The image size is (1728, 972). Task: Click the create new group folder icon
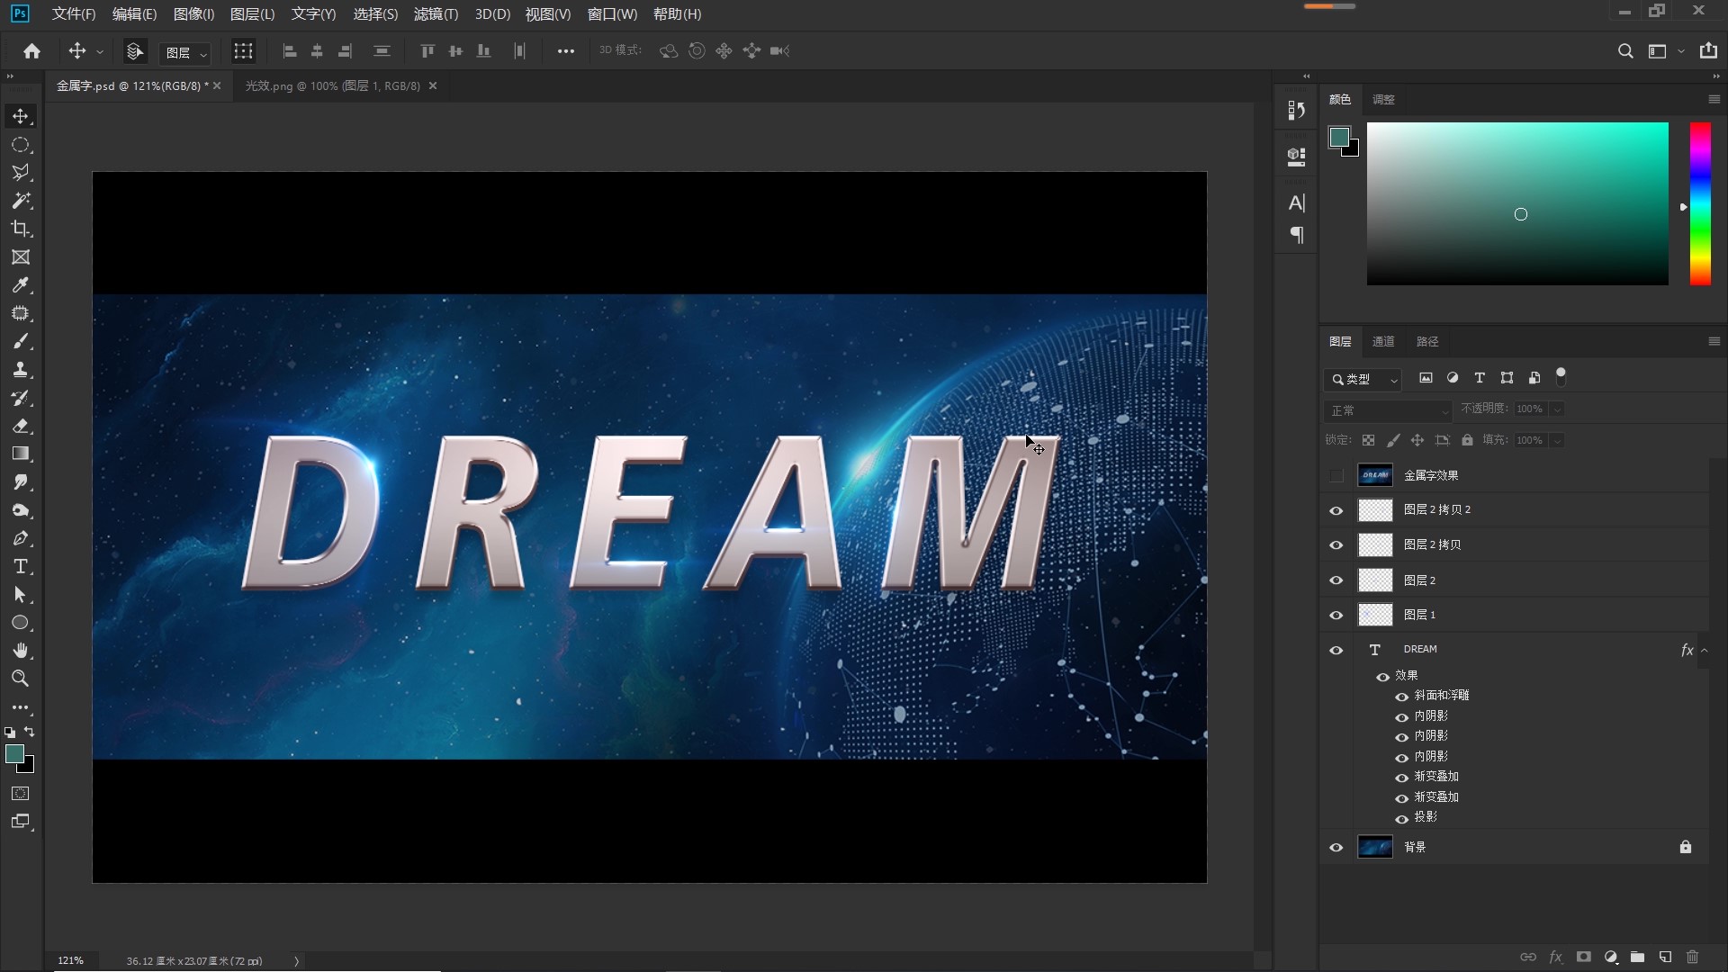click(x=1637, y=957)
